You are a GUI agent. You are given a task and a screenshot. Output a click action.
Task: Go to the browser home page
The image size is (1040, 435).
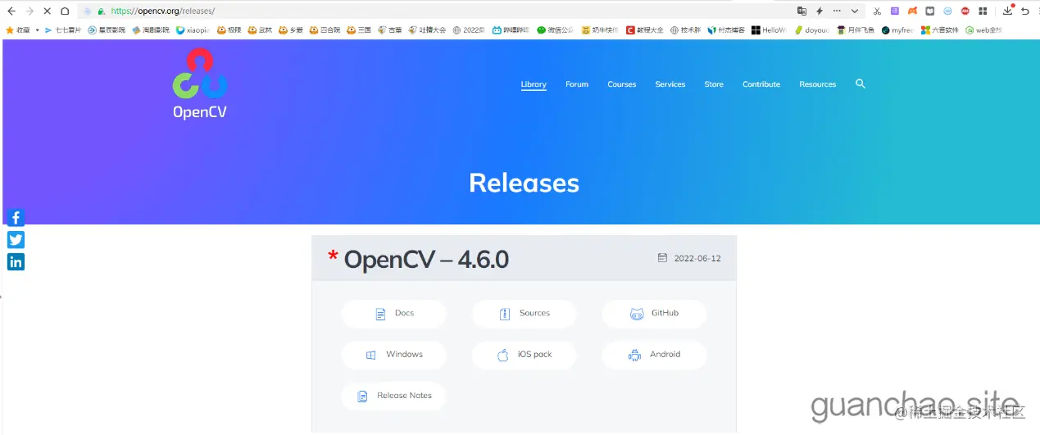point(65,11)
